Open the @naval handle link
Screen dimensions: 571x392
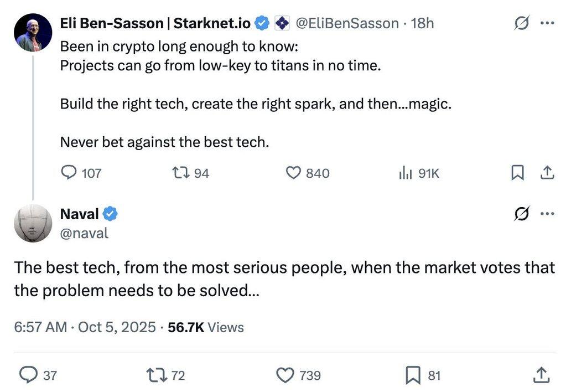click(x=84, y=233)
